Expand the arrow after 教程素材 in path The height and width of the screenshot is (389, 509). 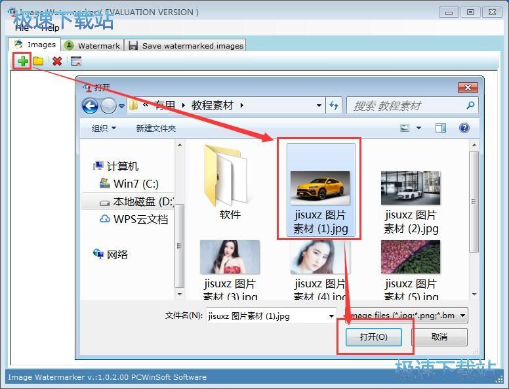point(242,105)
